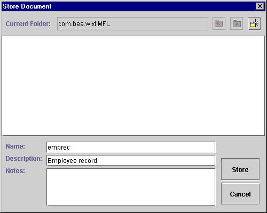Viewport: 267px width, 213px height.
Task: Close the Store Document dialog
Action: (260, 6)
